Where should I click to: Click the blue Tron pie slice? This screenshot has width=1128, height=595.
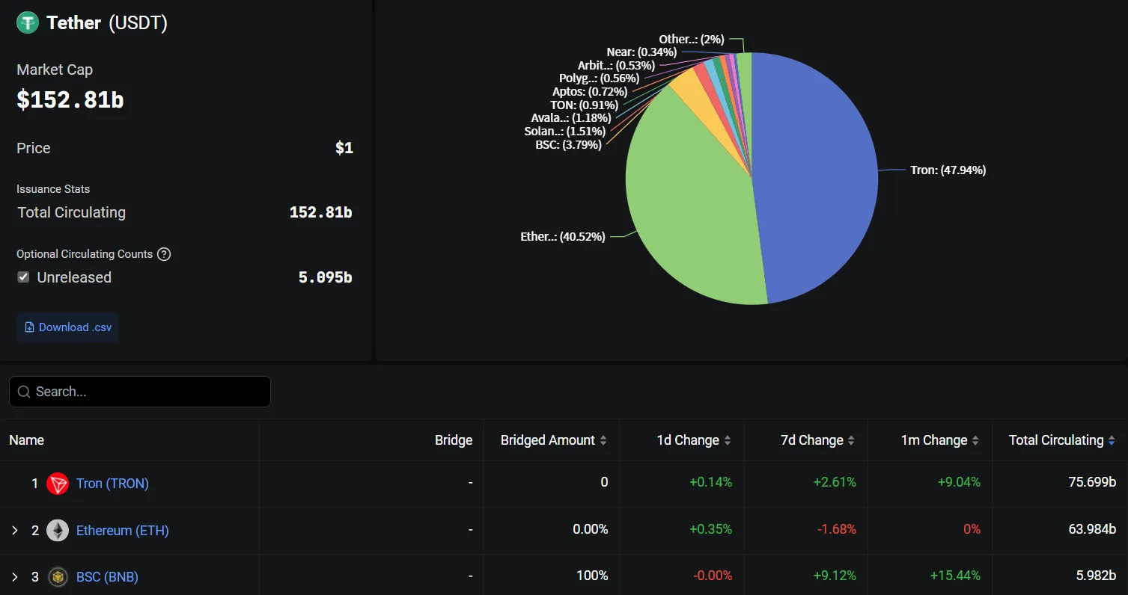click(816, 179)
